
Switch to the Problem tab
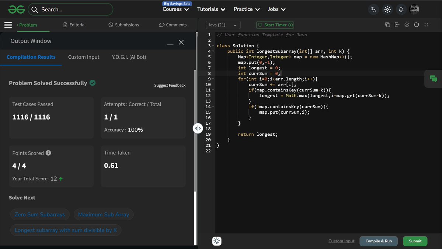click(27, 25)
